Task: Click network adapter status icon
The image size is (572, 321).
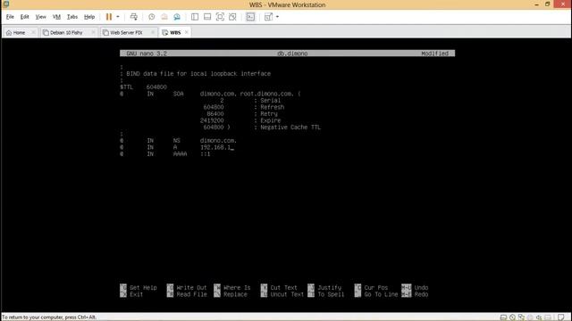Action: tap(521, 317)
